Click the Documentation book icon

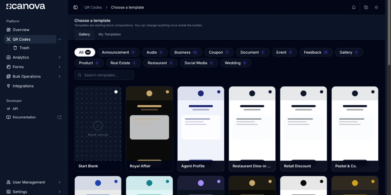click(8, 117)
